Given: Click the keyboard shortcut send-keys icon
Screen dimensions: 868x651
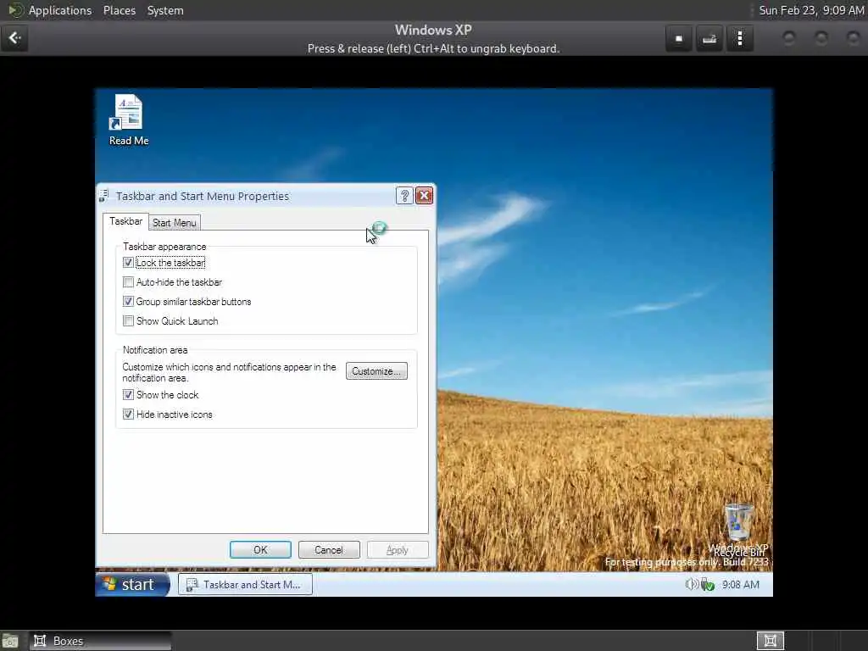Looking at the screenshot, I should (x=709, y=38).
